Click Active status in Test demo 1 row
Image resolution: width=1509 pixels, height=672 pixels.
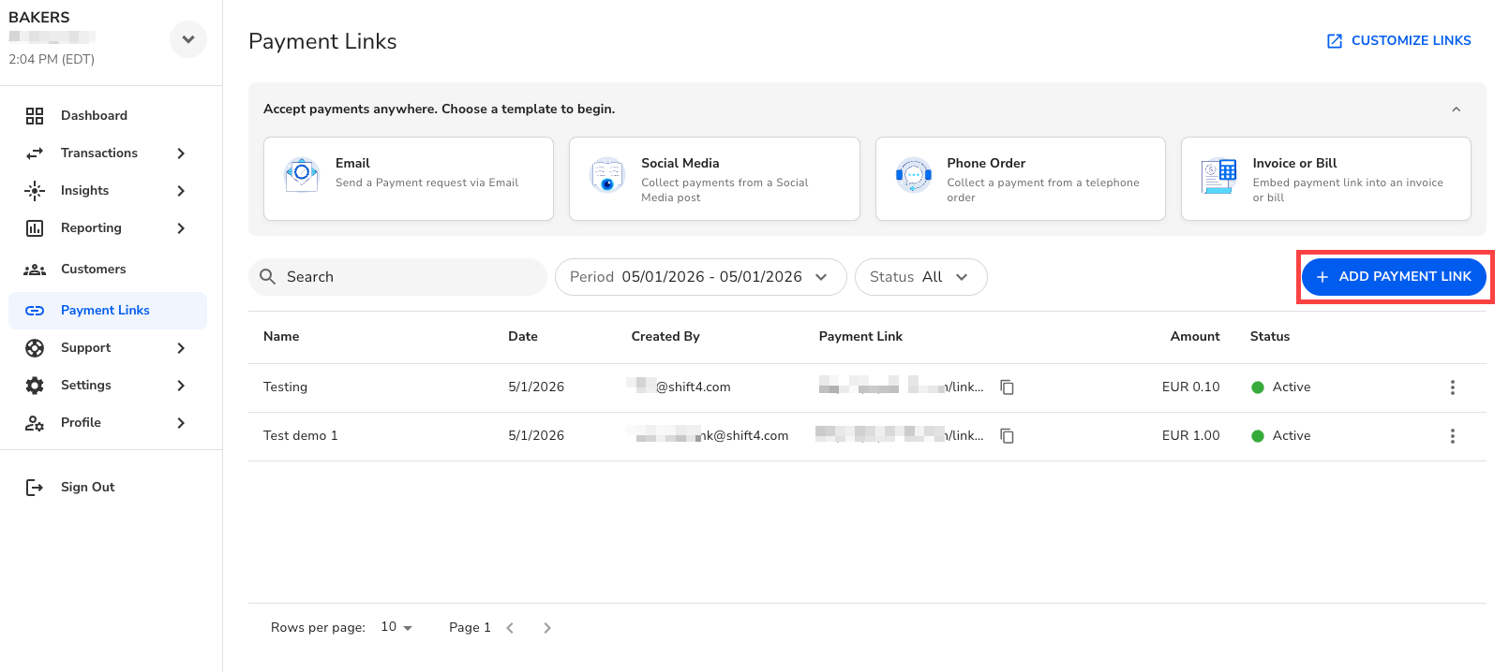(x=1281, y=436)
